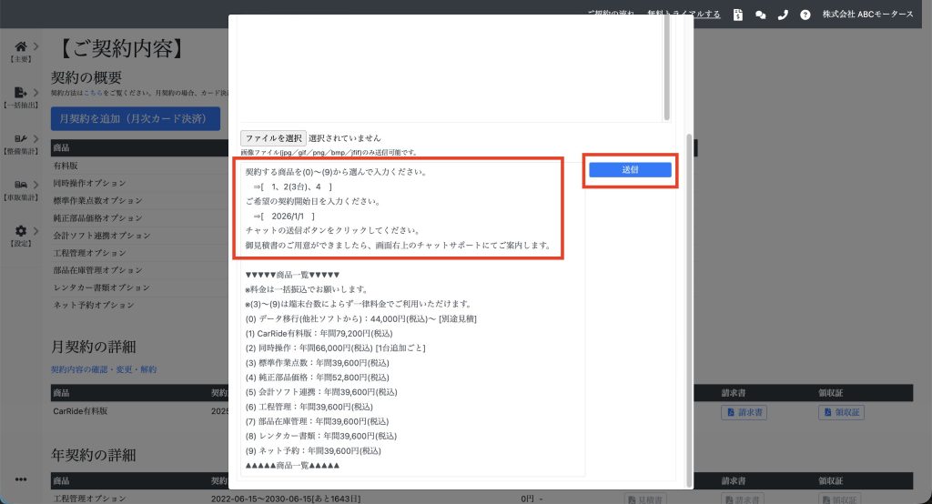Viewport: 932px width, 504px height.
Task: Click 請求書 button in monthly contract row
Action: point(744,412)
